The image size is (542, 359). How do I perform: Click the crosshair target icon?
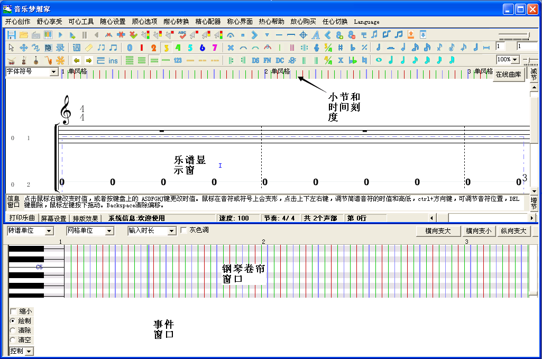[x=303, y=35]
